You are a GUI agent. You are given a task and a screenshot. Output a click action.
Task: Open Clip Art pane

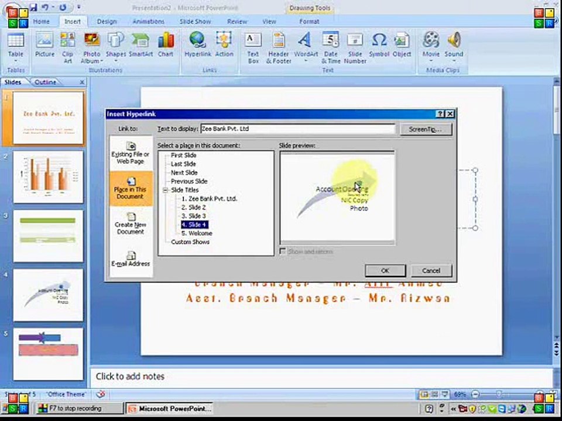pyautogui.click(x=67, y=48)
